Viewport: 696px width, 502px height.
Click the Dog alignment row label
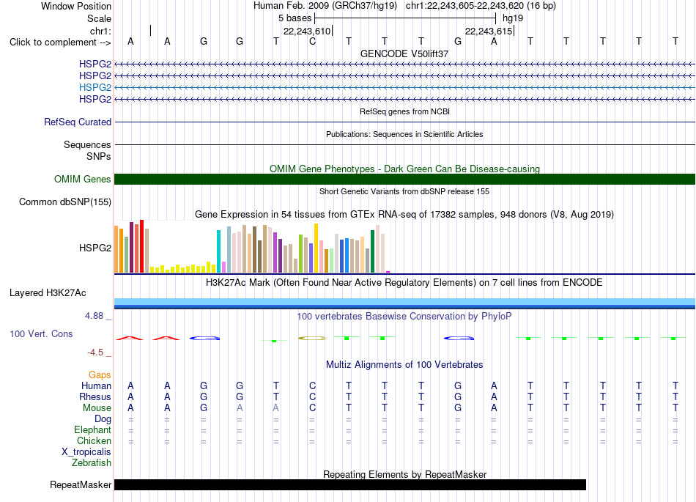[x=103, y=419]
